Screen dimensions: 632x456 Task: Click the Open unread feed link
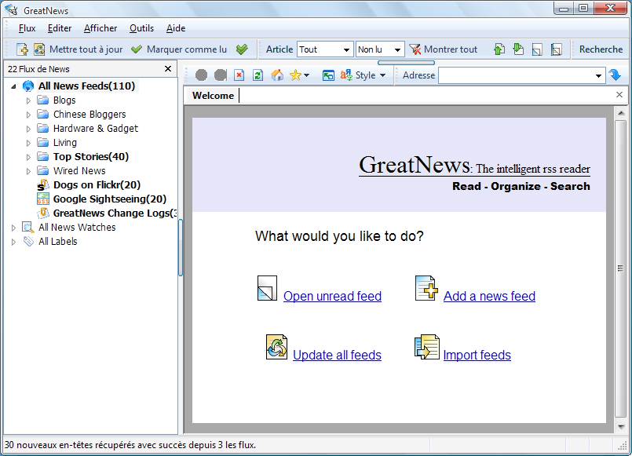[x=332, y=296]
